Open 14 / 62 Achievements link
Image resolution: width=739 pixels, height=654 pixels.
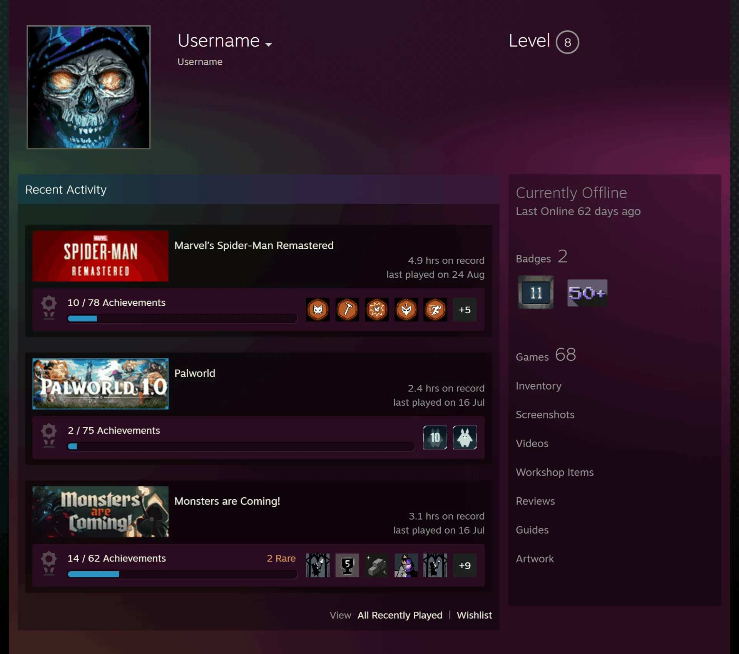click(x=117, y=558)
